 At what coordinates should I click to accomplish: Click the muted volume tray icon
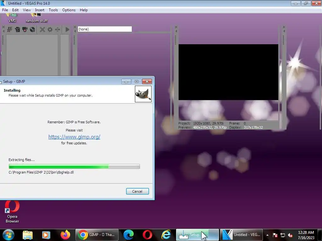290,235
